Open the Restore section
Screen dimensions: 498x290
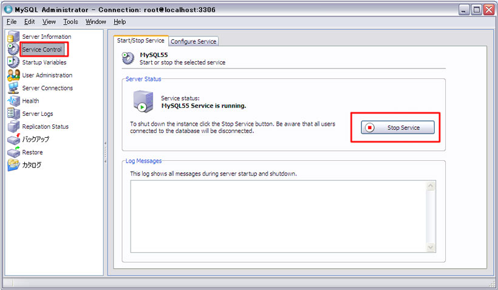point(32,152)
